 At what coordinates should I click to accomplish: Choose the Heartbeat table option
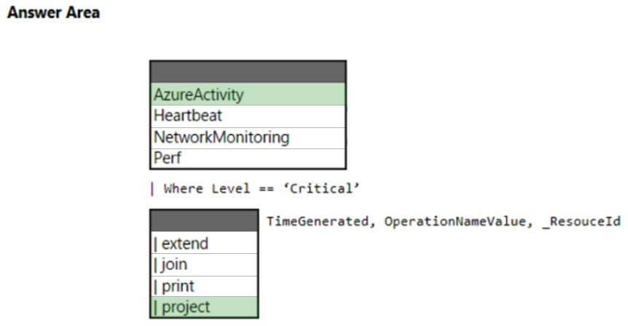[x=248, y=116]
